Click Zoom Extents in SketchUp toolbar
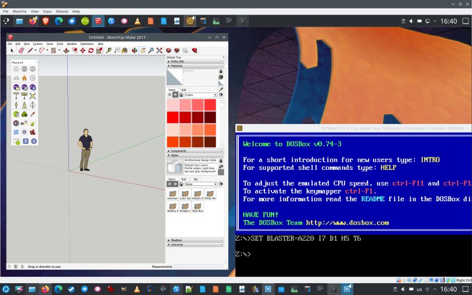472x295 pixels. click(x=159, y=51)
